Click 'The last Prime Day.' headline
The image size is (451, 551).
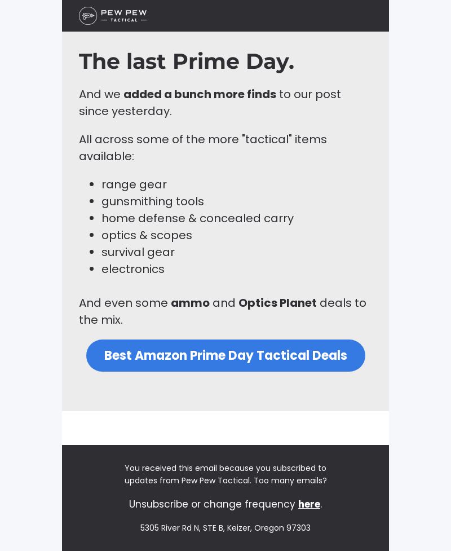187,61
